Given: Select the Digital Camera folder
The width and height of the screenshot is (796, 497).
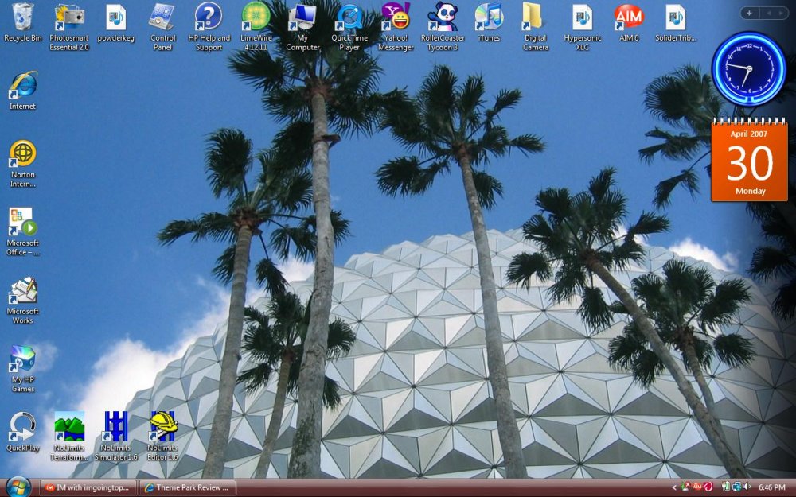Looking at the screenshot, I should click(x=535, y=17).
